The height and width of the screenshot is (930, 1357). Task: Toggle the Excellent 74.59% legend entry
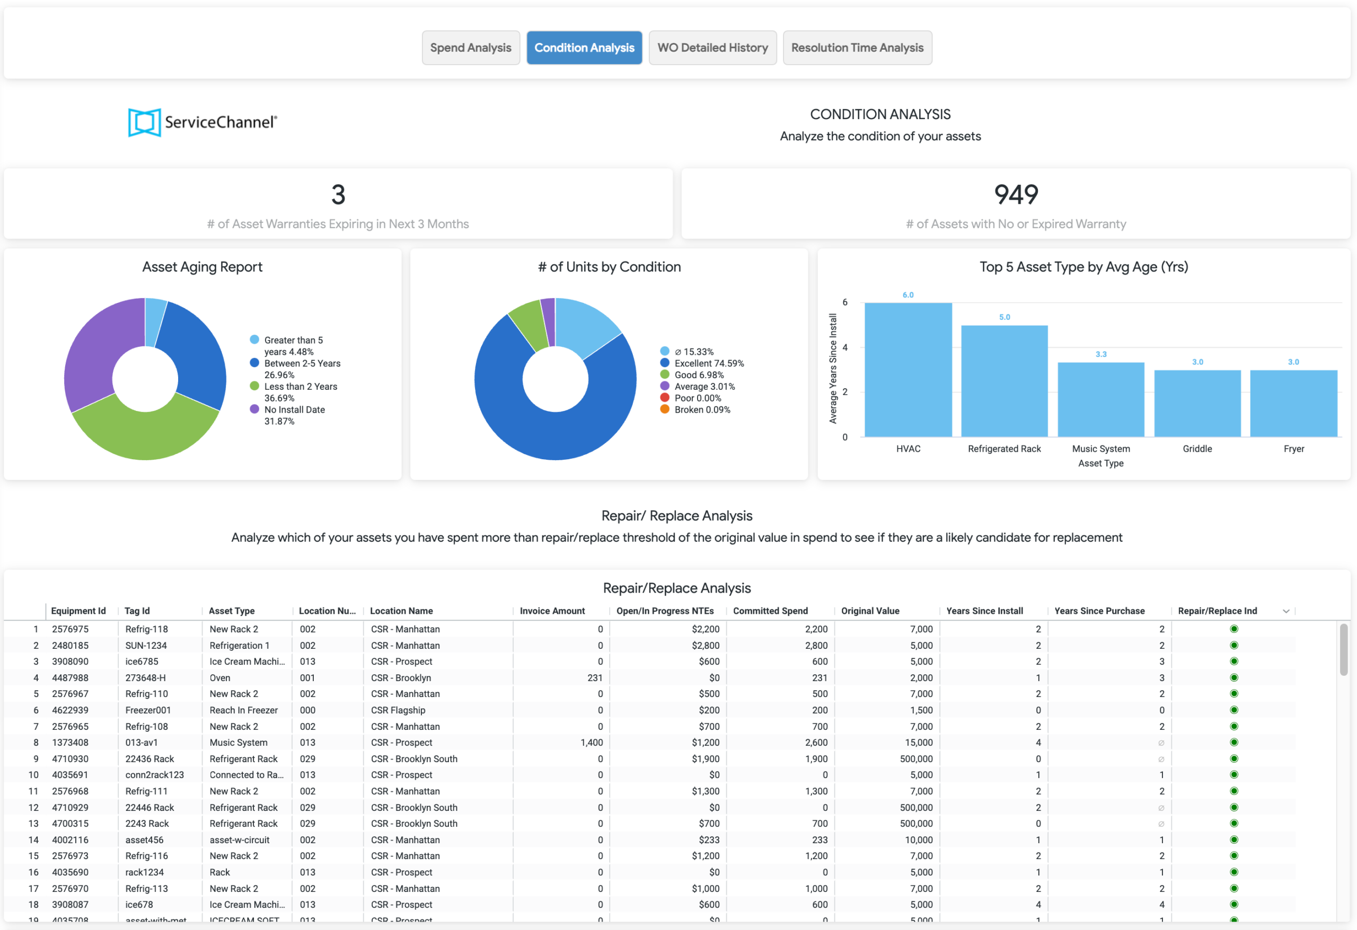702,363
